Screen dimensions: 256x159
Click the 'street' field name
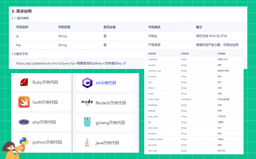pyautogui.click(x=151, y=94)
